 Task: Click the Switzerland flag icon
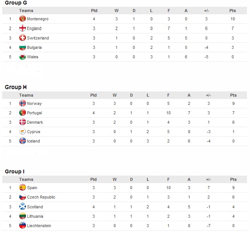(23, 38)
